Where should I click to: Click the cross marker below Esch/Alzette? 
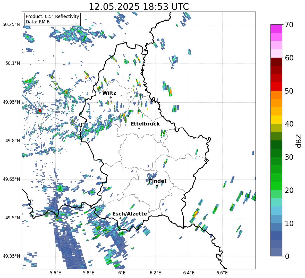coord(120,218)
